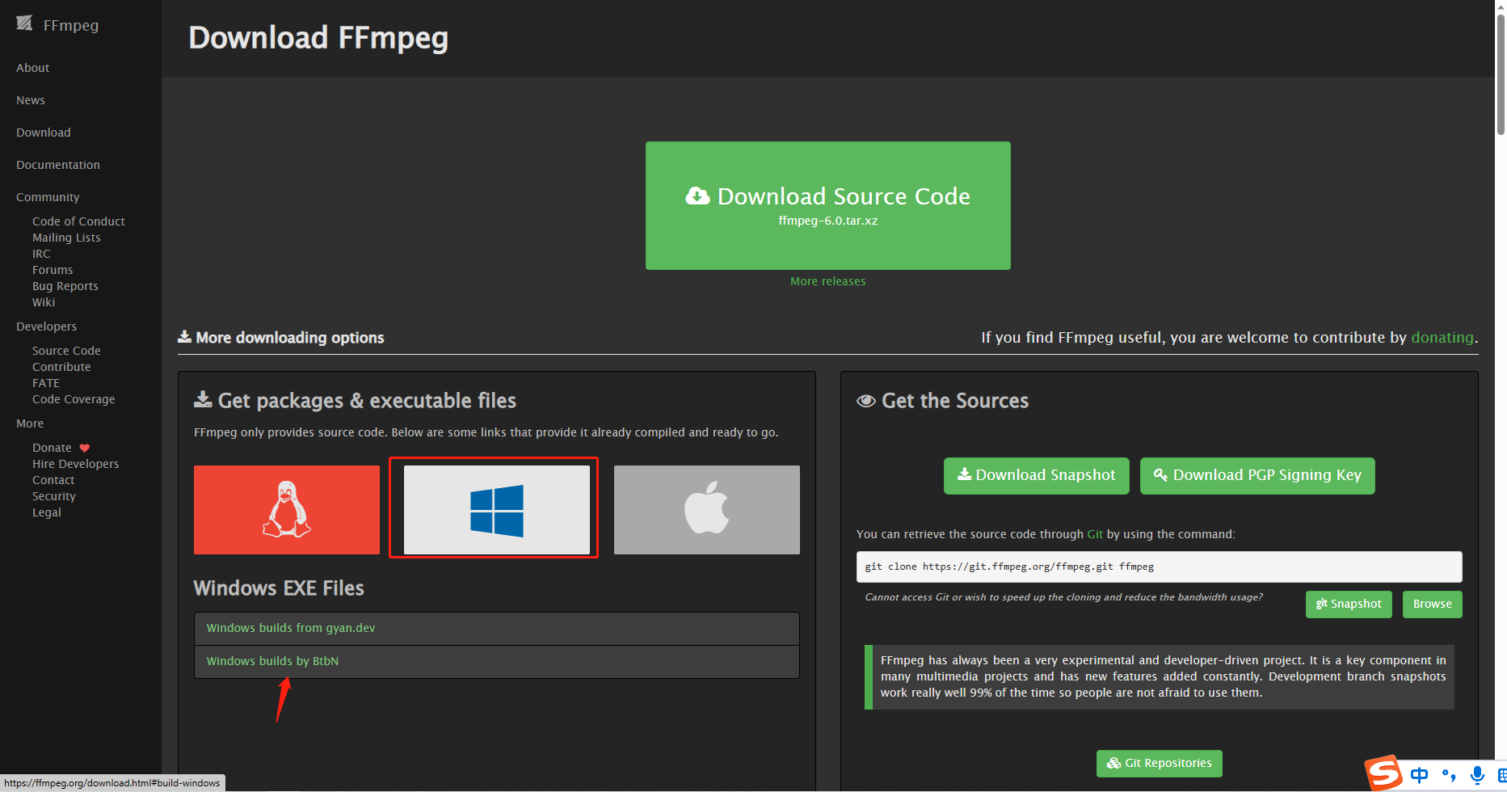Click the Sogou input method S icon
The image size is (1507, 792).
pos(1384,773)
